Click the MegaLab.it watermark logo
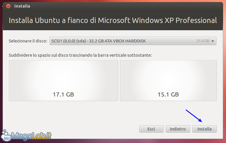Image resolution: width=226 pixels, height=143 pixels. (26, 135)
